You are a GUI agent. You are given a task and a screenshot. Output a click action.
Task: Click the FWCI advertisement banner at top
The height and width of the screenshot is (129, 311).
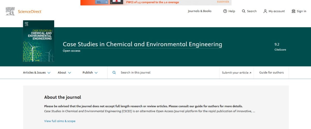click(156, 3)
